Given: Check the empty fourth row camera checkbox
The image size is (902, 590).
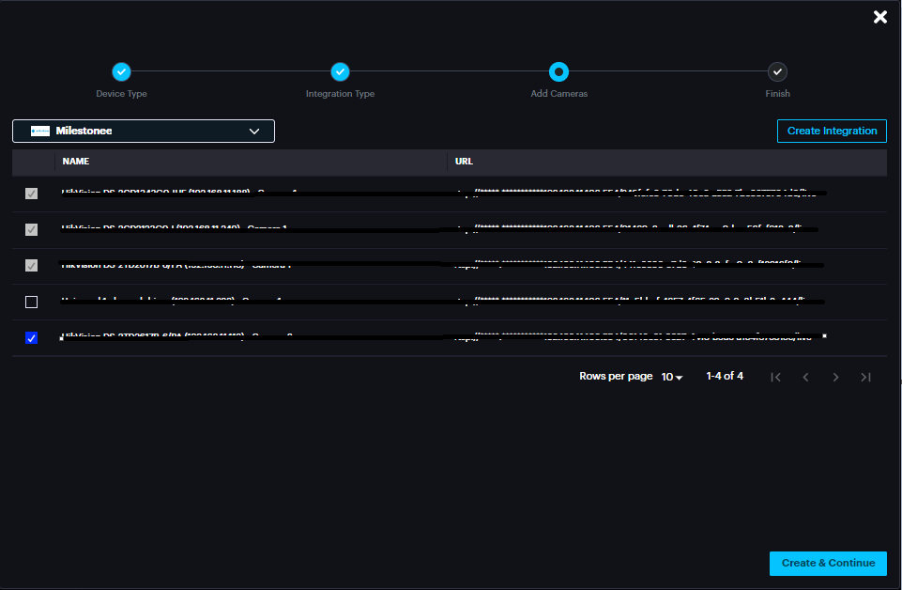Looking at the screenshot, I should 32,302.
